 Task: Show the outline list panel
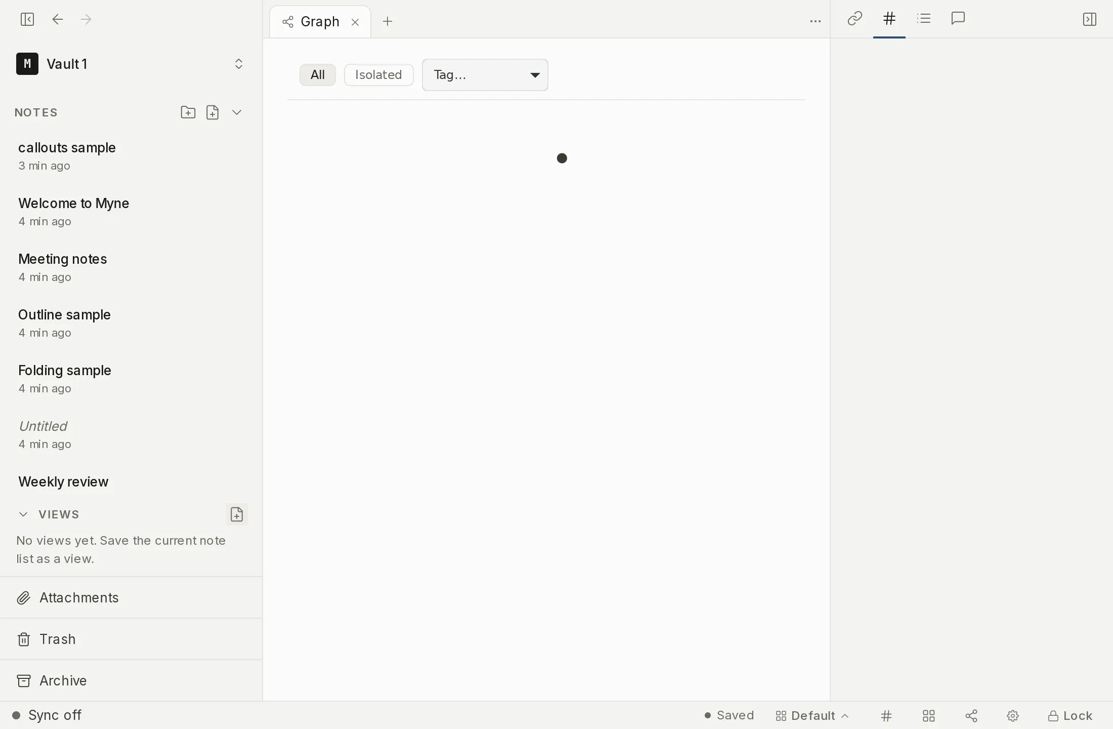pos(924,19)
